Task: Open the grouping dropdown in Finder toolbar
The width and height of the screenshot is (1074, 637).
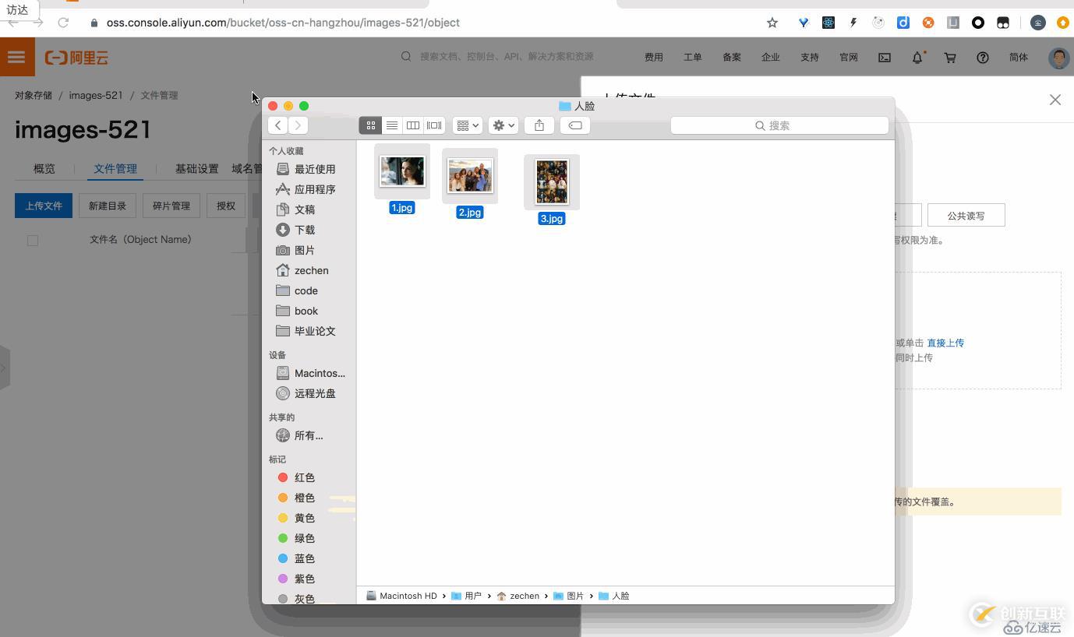Action: pos(466,125)
